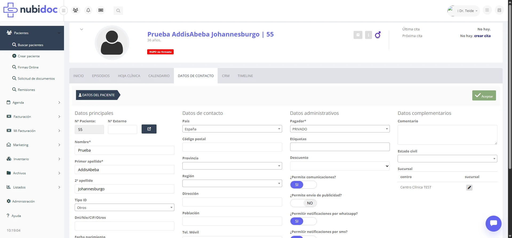The width and height of the screenshot is (512, 238).
Task: Switch to EPISODIOS tab
Action: (101, 76)
